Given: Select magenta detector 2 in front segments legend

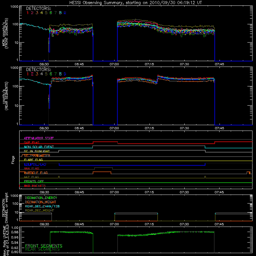Looking at the screenshot, I should [x=32, y=13].
